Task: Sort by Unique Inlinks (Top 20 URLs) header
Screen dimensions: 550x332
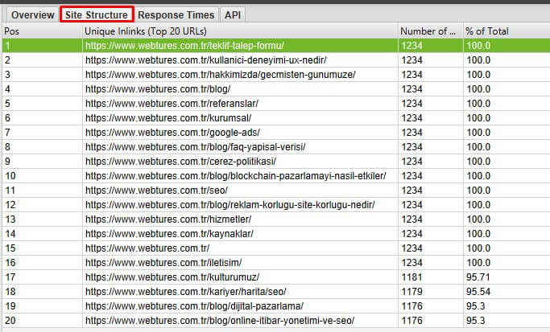Action: tap(240, 31)
